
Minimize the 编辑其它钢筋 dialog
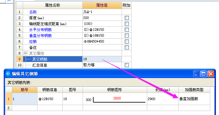[x=196, y=74]
